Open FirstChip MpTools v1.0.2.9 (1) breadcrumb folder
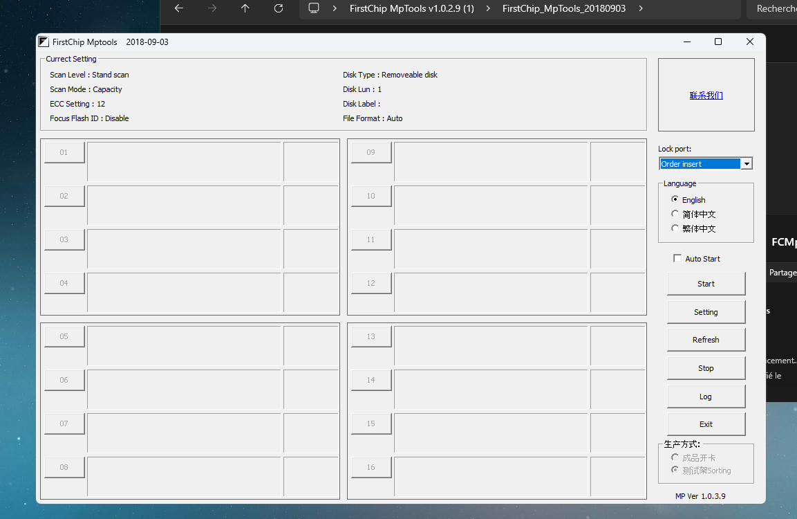 412,8
